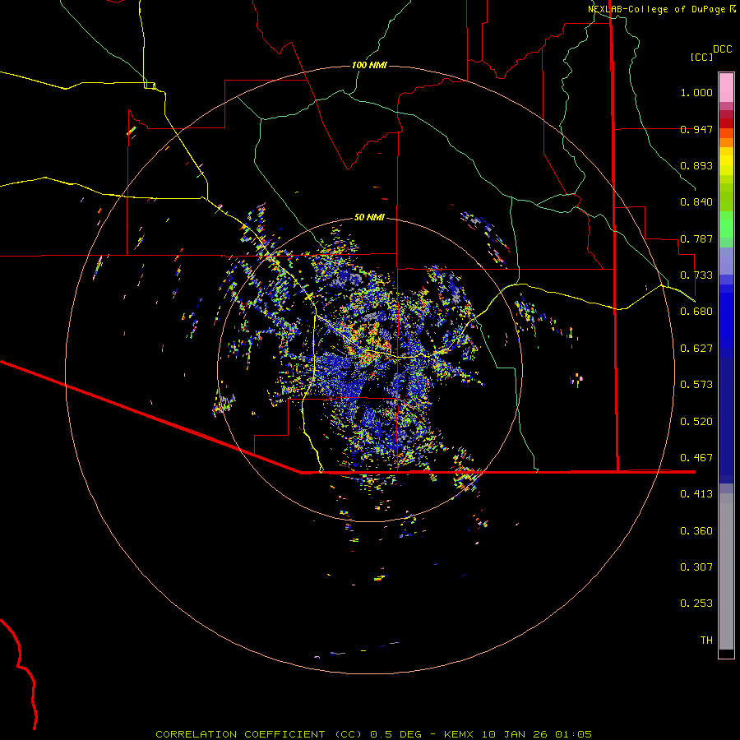Click the 0.307 scale value
This screenshot has width=740, height=740.
pyautogui.click(x=696, y=567)
